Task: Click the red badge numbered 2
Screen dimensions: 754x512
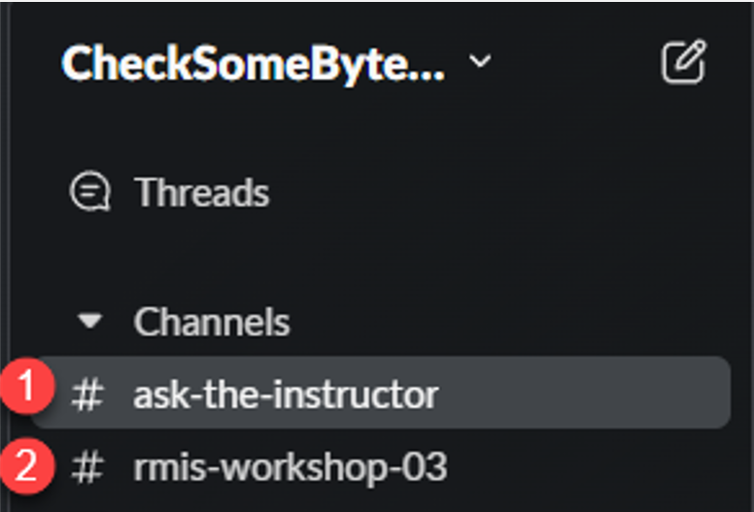Action: point(31,463)
